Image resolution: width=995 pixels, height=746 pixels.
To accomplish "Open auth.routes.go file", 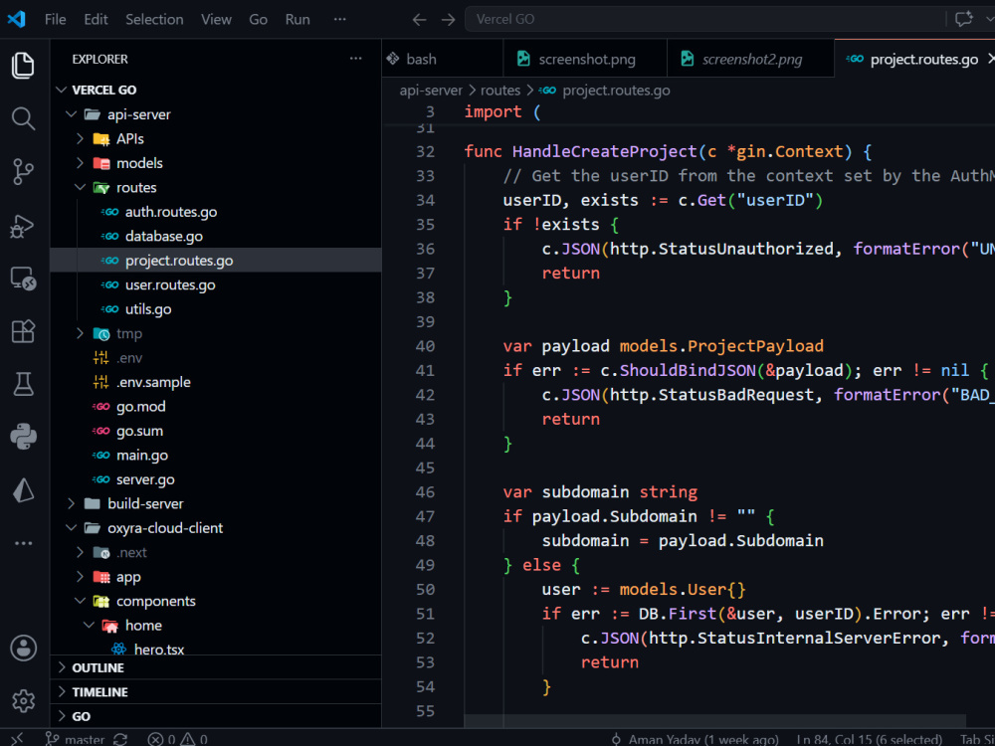I will click(x=216, y=212).
